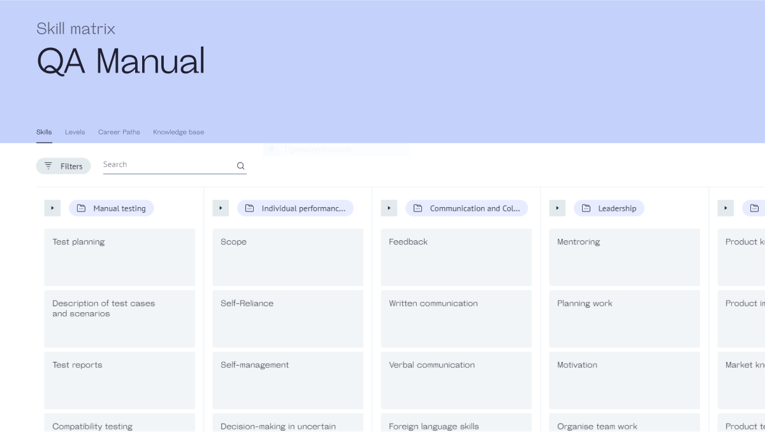Open the Market kn... skill card
The height and width of the screenshot is (432, 765).
pos(741,380)
